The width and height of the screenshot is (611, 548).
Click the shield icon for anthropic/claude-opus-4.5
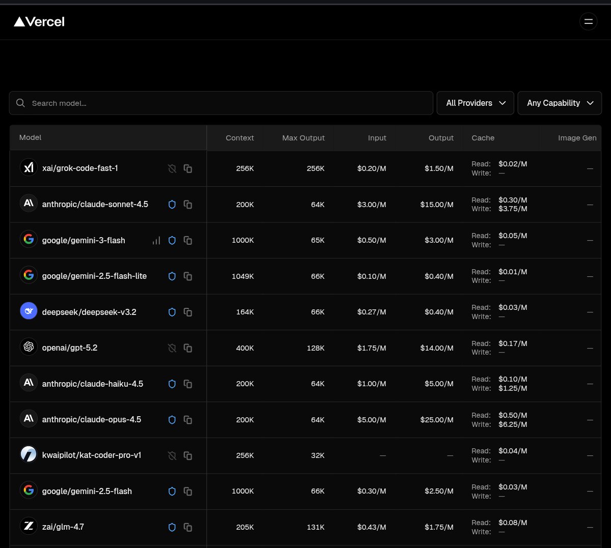(x=172, y=420)
